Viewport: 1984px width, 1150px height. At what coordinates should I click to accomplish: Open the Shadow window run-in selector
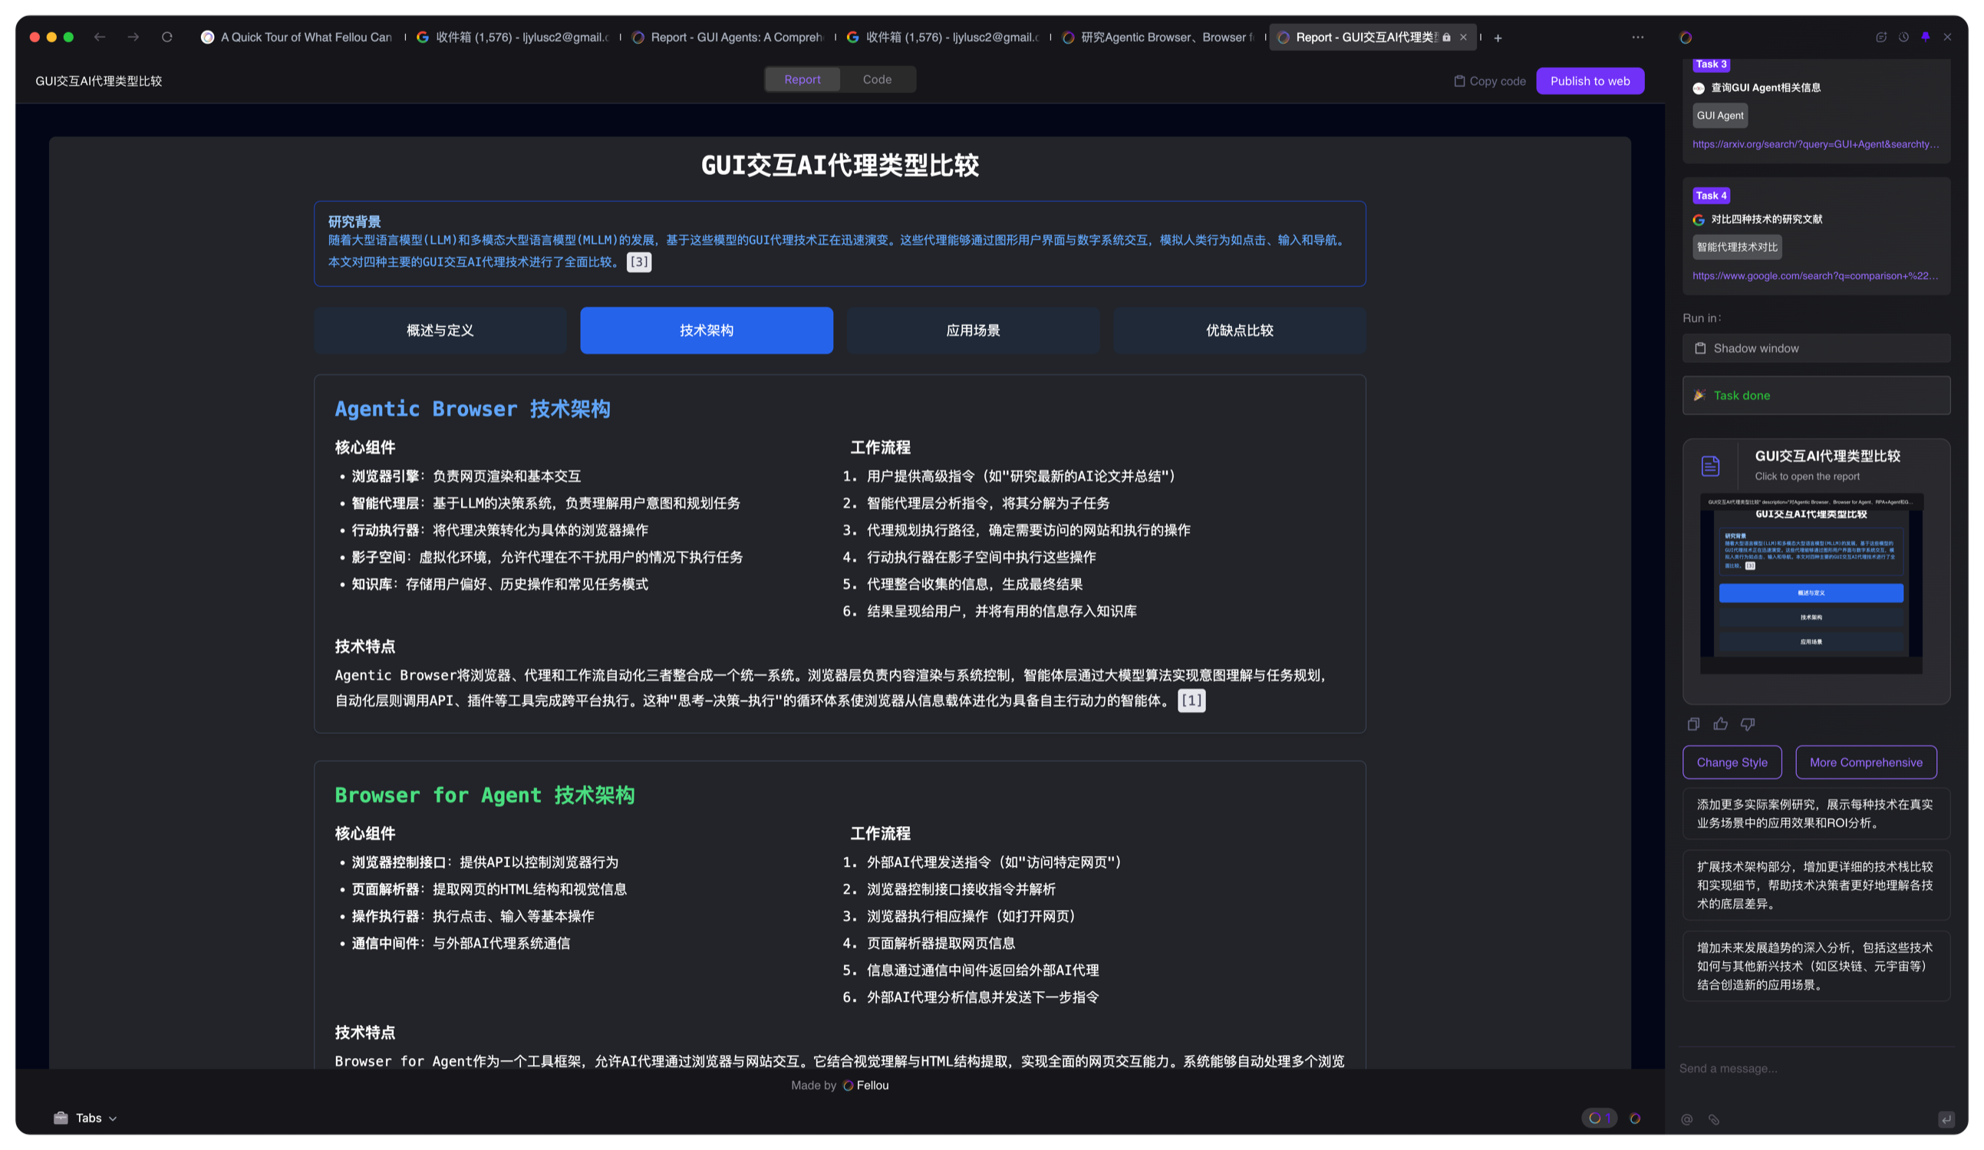click(1815, 348)
